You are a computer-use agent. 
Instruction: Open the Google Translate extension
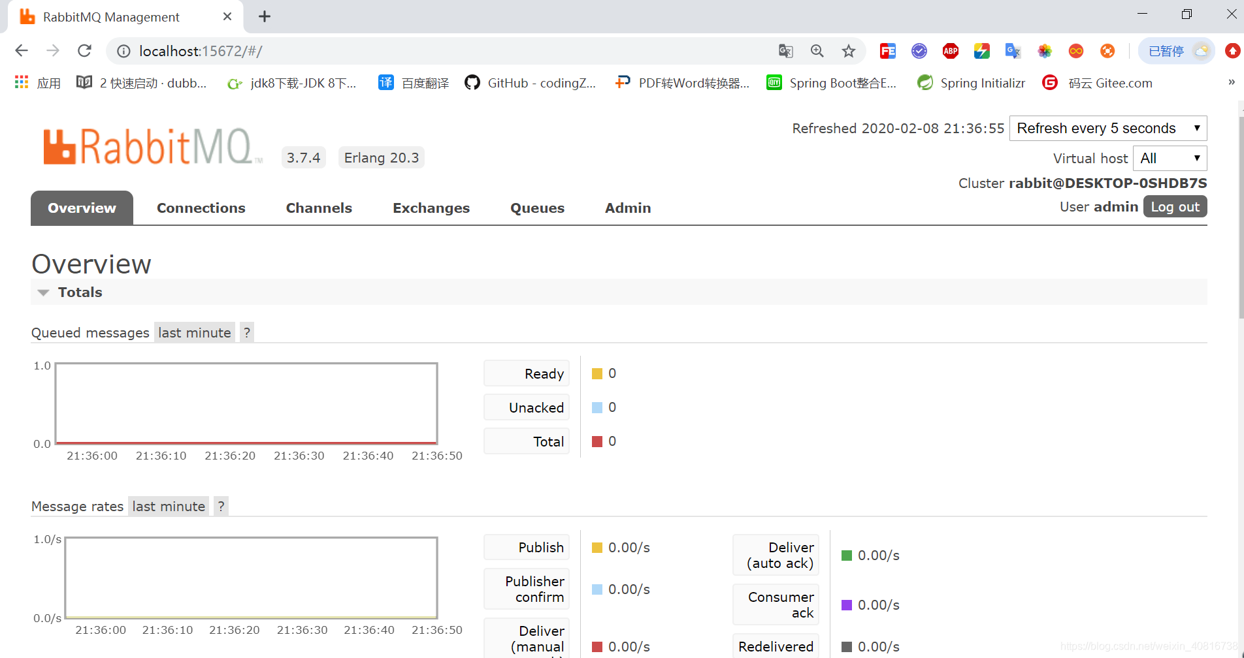[1013, 51]
